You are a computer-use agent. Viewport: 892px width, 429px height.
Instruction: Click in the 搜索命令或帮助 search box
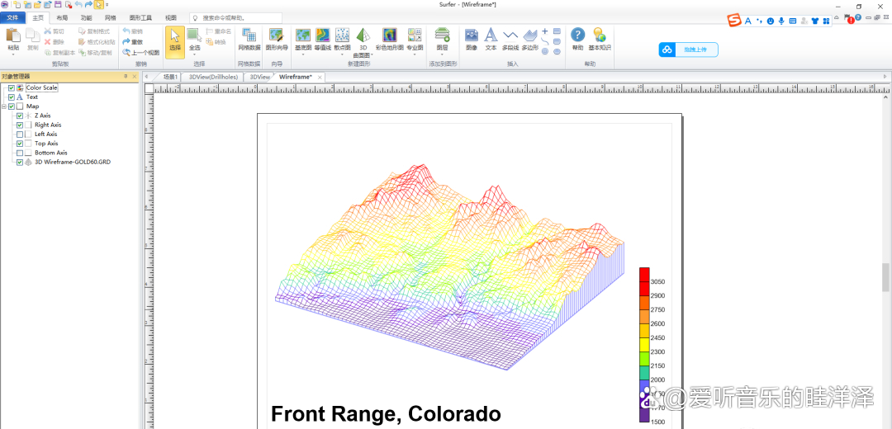click(x=235, y=17)
